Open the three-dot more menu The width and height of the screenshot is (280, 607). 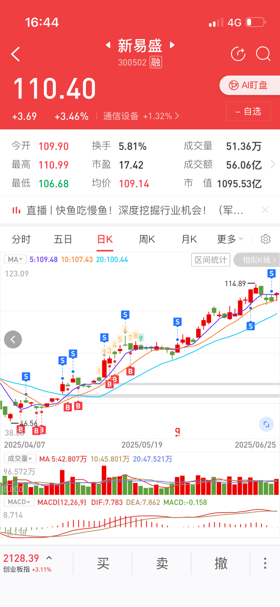tap(265, 563)
